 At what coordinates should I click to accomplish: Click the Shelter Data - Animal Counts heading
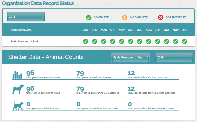46,57
